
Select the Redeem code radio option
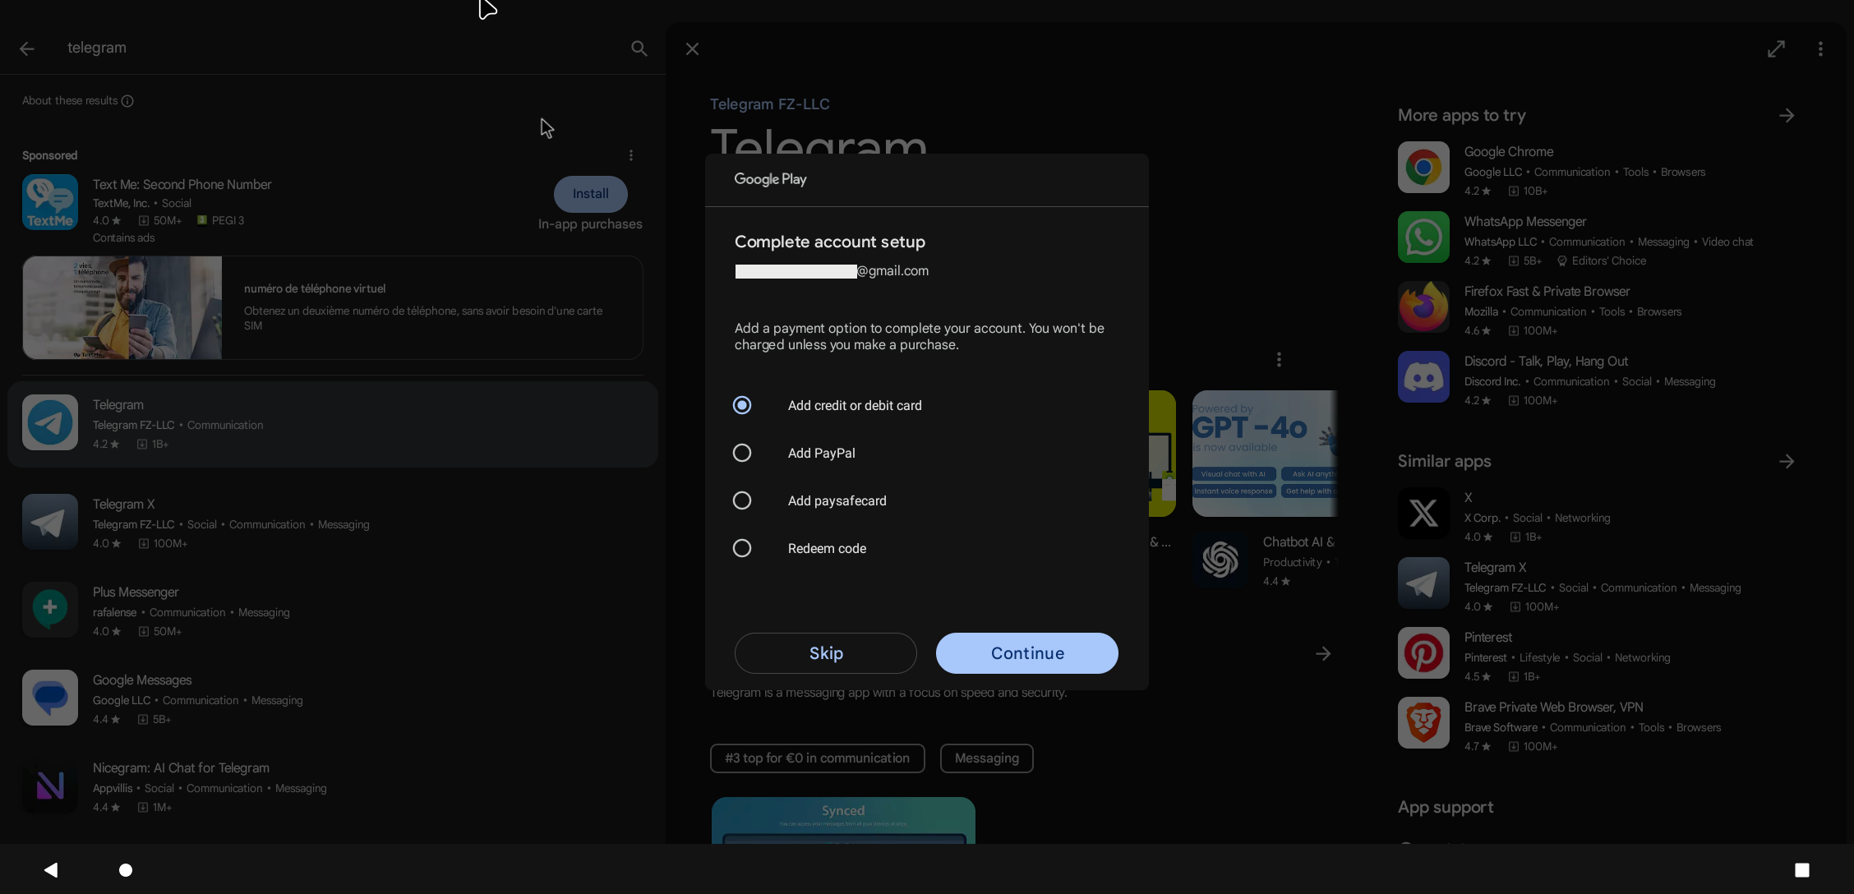[742, 548]
